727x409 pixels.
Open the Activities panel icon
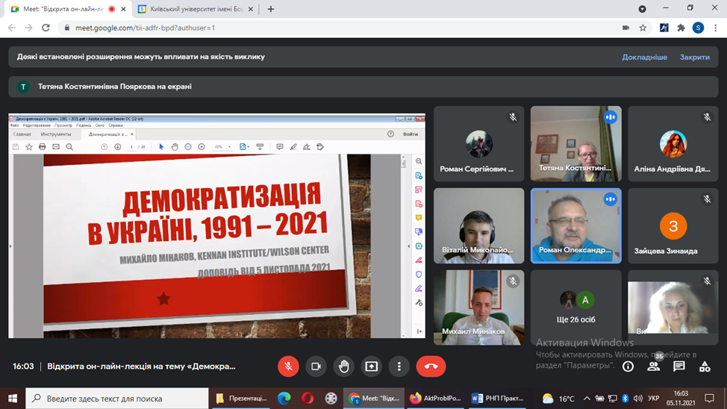click(x=705, y=366)
